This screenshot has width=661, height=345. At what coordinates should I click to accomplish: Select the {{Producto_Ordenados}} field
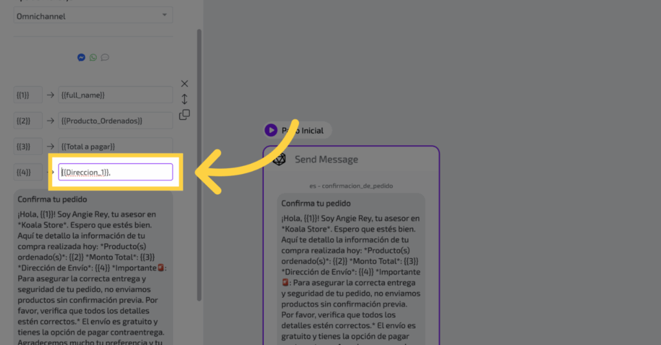tap(115, 121)
